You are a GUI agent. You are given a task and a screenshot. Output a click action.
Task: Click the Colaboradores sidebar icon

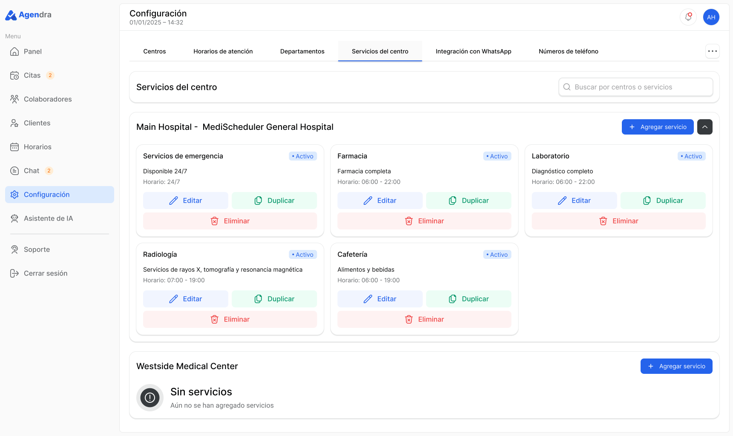tap(14, 99)
